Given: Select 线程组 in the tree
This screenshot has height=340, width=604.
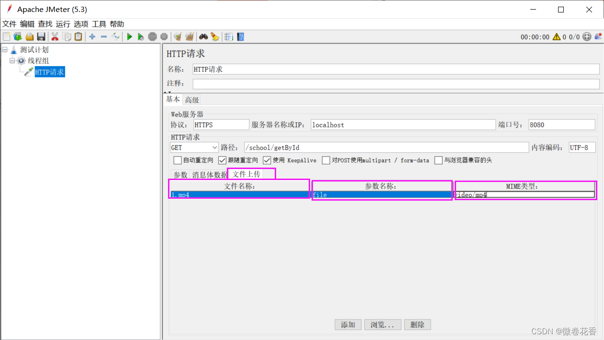Looking at the screenshot, I should [38, 61].
